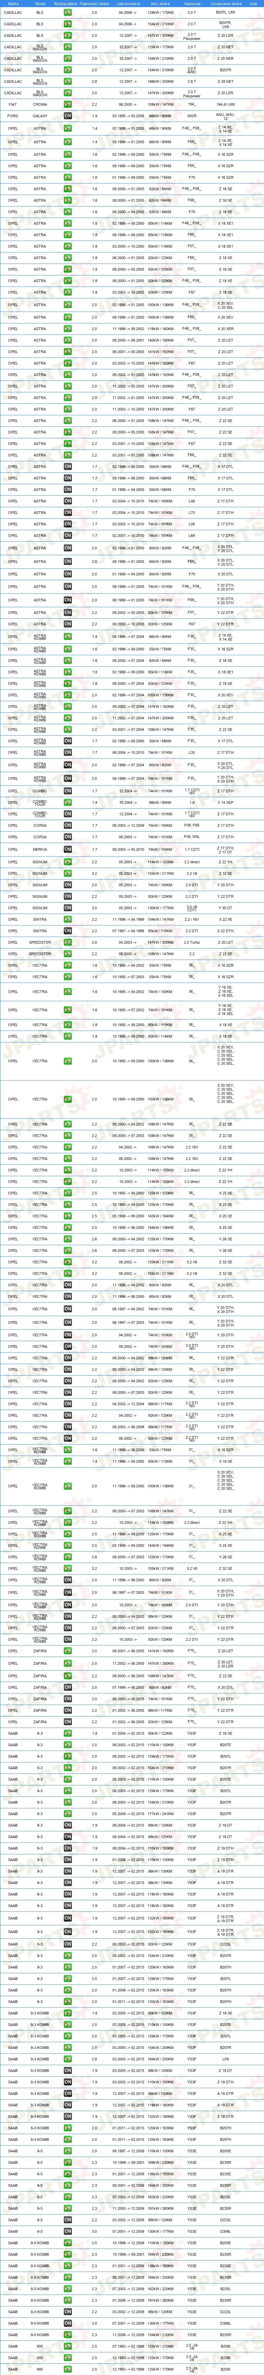Click the fuel icon in BLS WAGON 2.8T row
The image size is (264, 2375).
point(68,81)
